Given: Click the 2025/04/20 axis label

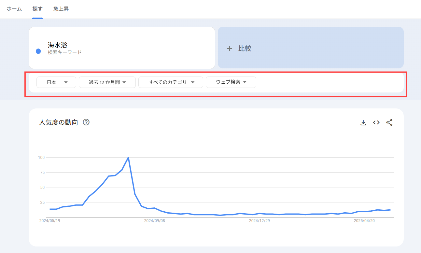Looking at the screenshot, I should point(364,220).
